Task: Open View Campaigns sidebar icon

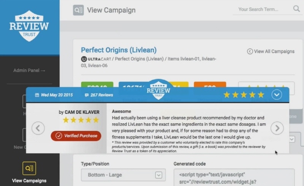Action: tap(29, 168)
